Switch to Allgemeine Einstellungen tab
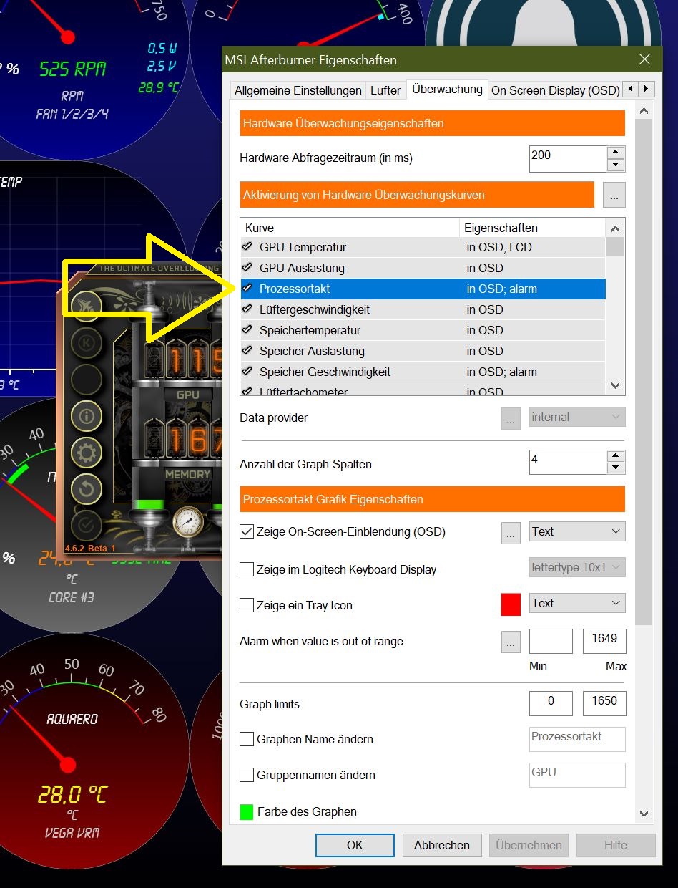The image size is (678, 888). 298,91
